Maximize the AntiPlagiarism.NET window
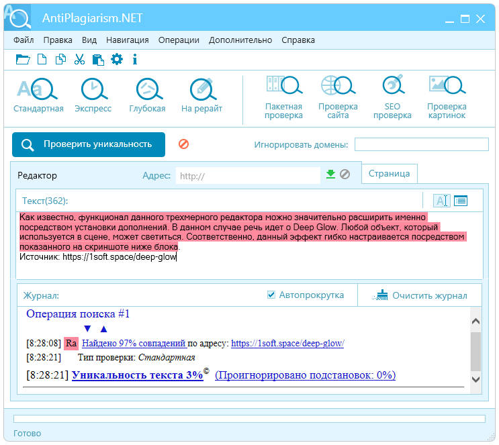499x445 pixels. 465,19
